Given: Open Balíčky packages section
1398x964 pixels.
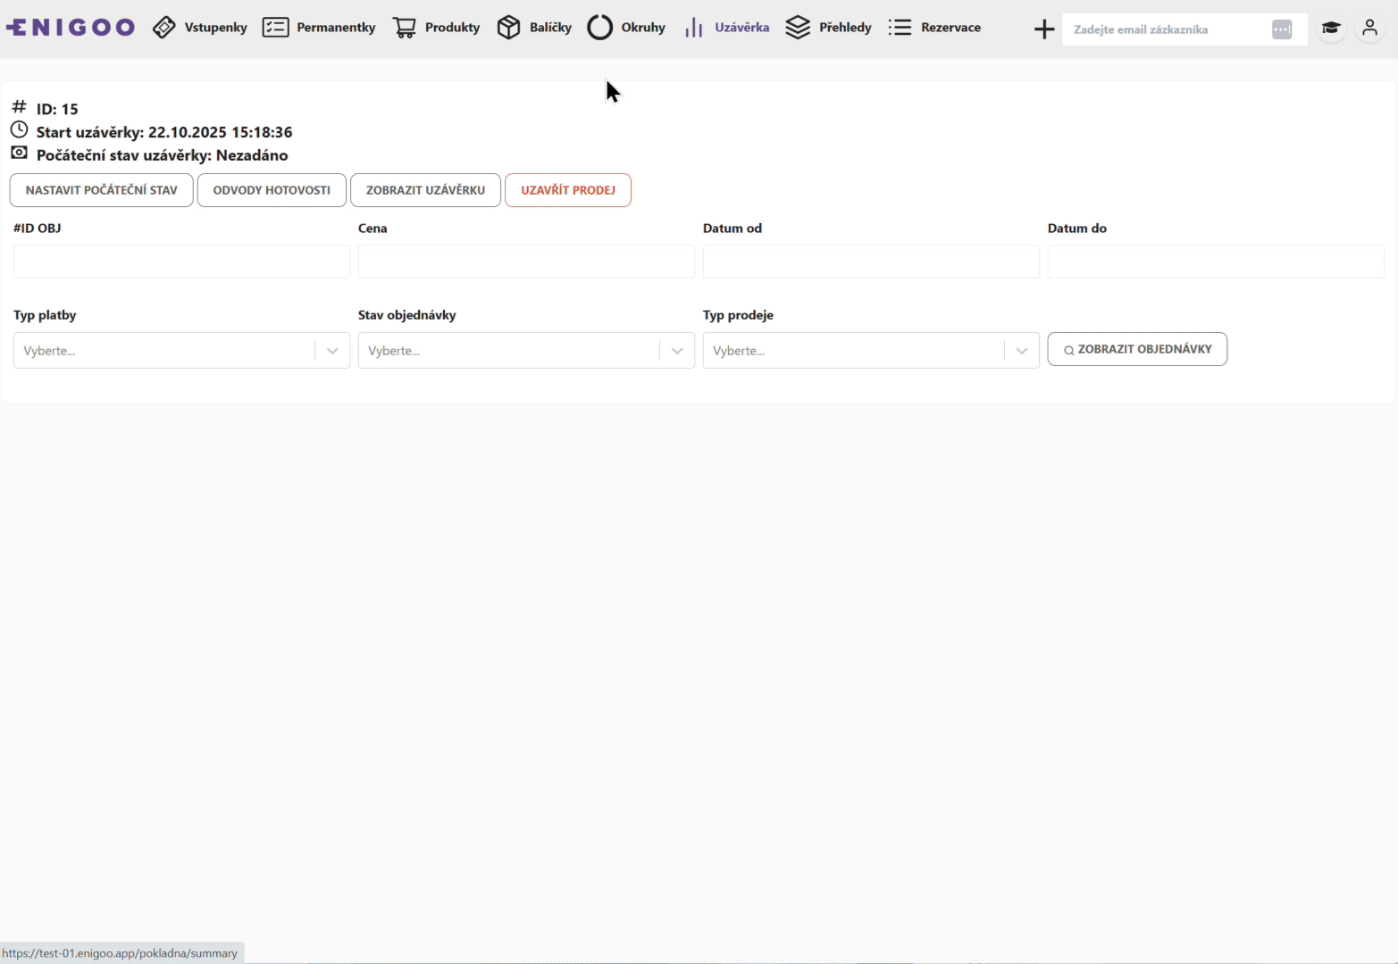Looking at the screenshot, I should (534, 28).
